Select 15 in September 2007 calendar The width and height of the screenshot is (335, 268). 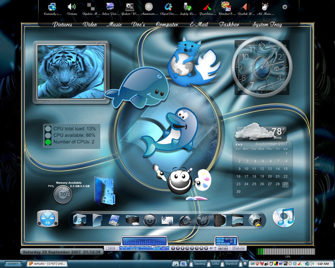point(286,169)
